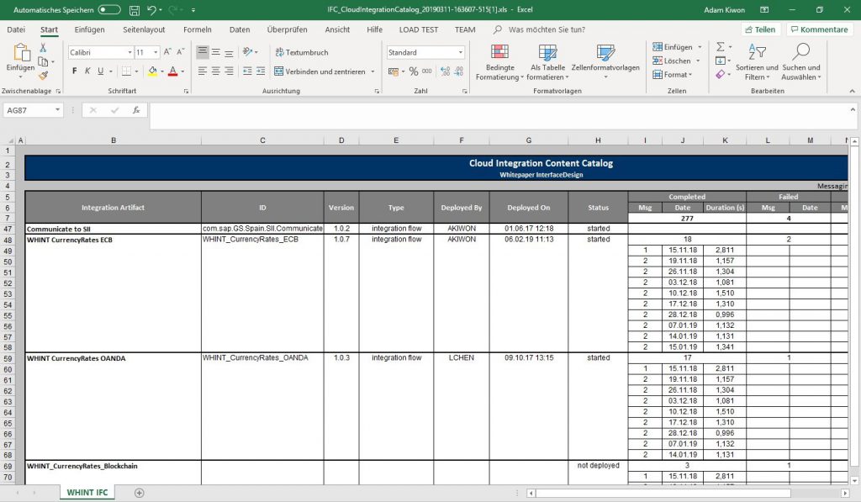Open the Calibri font name dropdown

coord(130,52)
